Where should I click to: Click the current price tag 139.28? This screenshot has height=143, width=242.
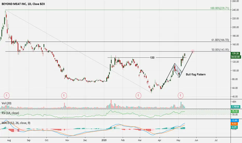(x=235, y=54)
